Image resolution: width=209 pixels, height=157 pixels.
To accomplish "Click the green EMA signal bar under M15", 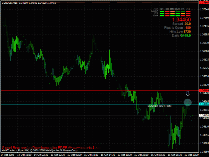I will click(172, 16).
